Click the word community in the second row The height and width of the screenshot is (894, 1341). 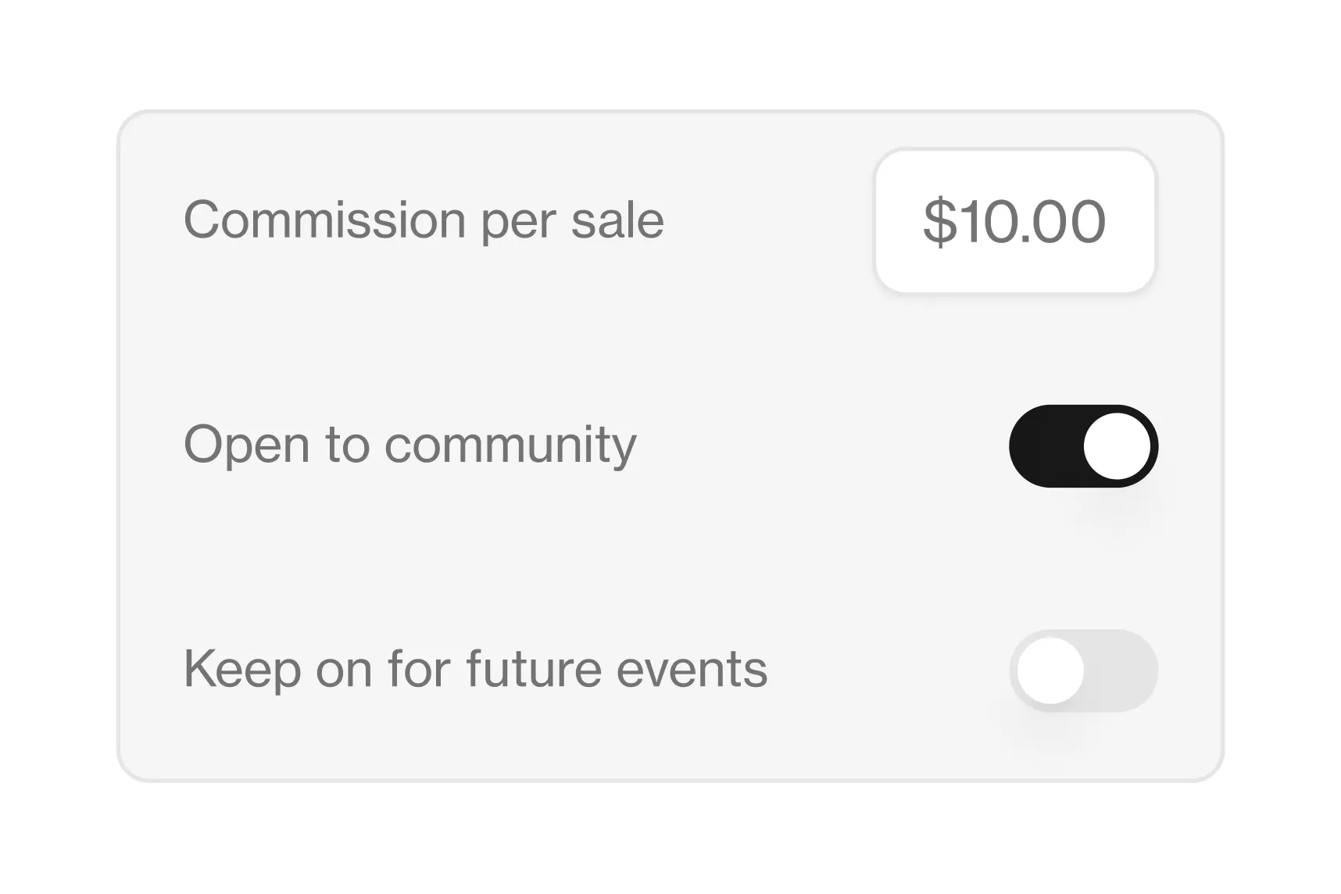pyautogui.click(x=510, y=445)
